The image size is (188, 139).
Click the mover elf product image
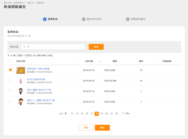pyautogui.click(x=21, y=102)
